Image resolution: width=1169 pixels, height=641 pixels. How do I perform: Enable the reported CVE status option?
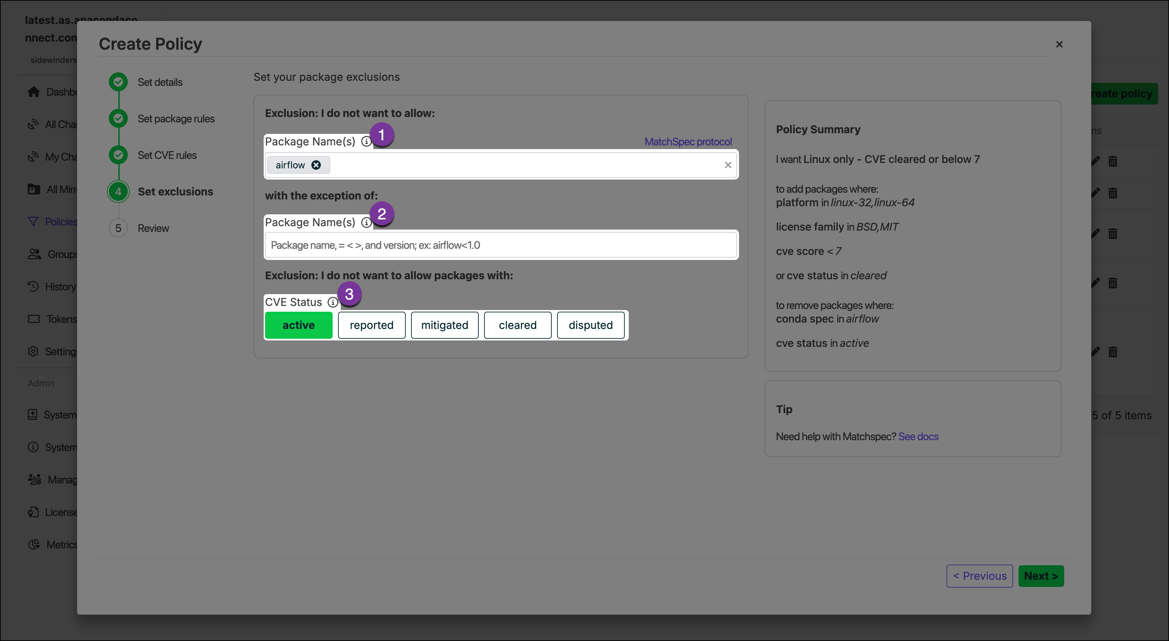click(x=371, y=325)
